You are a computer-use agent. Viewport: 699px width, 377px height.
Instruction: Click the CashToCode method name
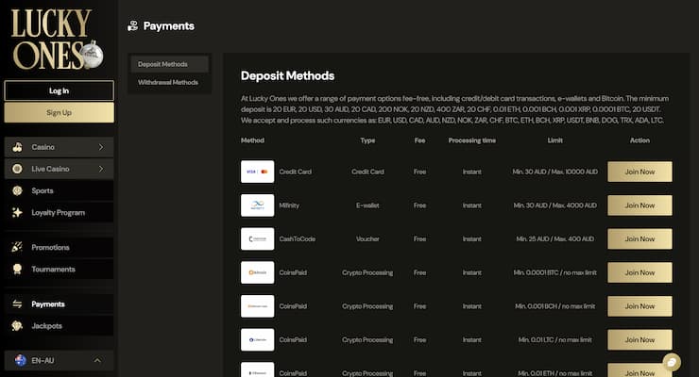point(297,239)
